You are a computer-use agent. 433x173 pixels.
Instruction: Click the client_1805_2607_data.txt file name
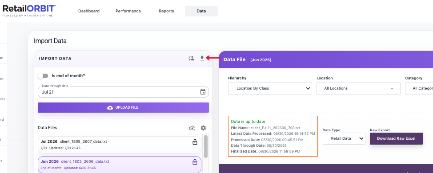pyautogui.click(x=84, y=142)
